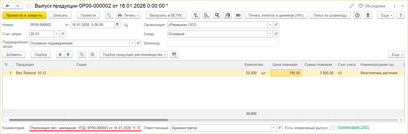Viewport: 408px width, 134px height.
Task: Expand the Ответственный dropdown
Action: pyautogui.click(x=274, y=128)
